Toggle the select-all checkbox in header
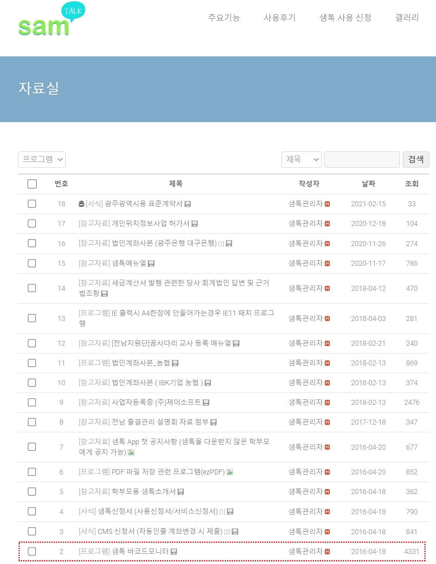The height and width of the screenshot is (564, 436). pyautogui.click(x=32, y=184)
